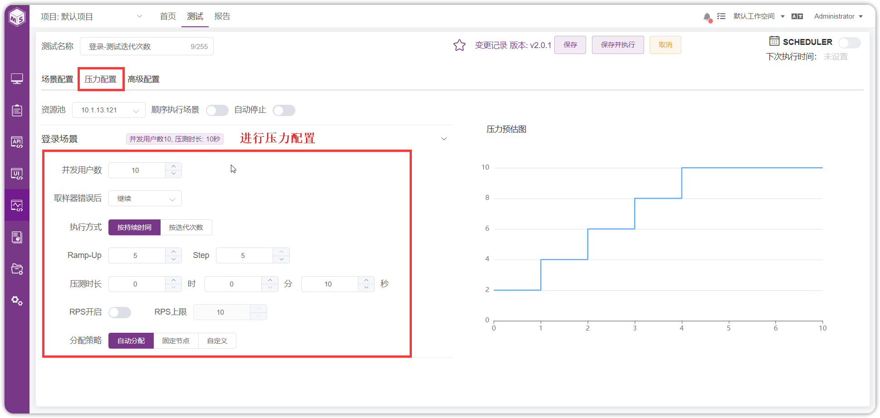Enable the RPS开启 switch
Image resolution: width=880 pixels, height=418 pixels.
[120, 312]
